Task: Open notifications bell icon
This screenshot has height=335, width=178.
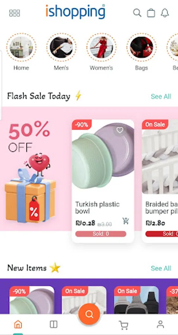Action: tap(165, 13)
